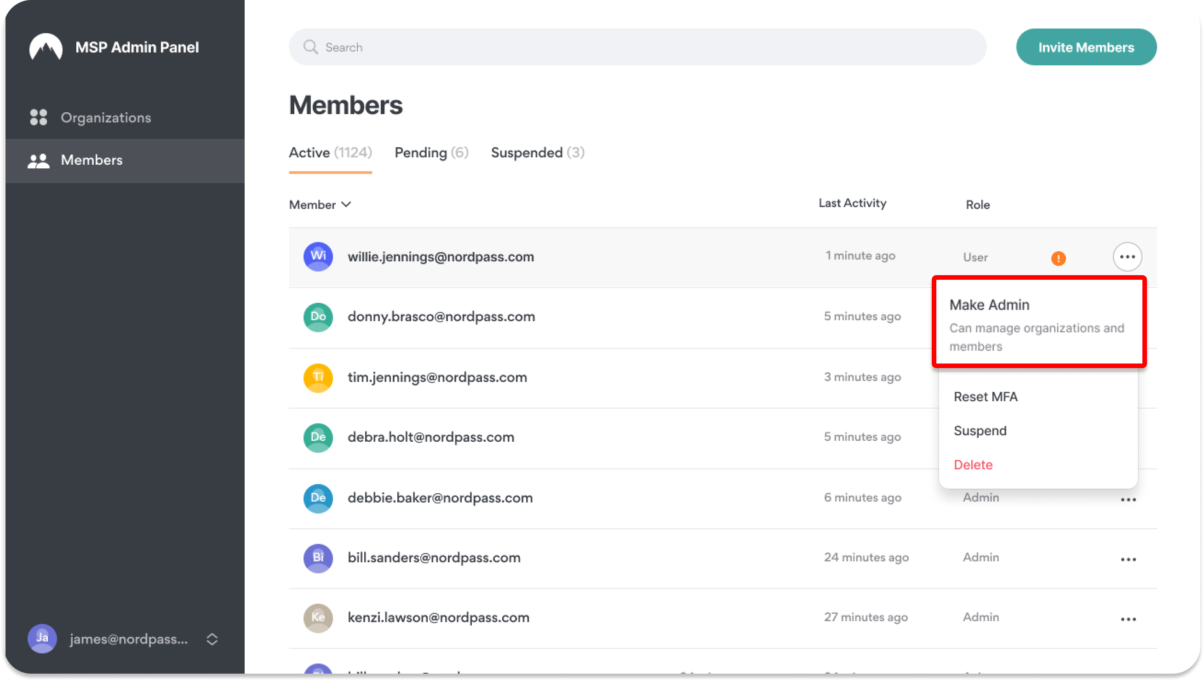Image resolution: width=1204 pixels, height=681 pixels.
Task: Select kenzi.lawson@nordpass.com email
Action: tap(438, 618)
